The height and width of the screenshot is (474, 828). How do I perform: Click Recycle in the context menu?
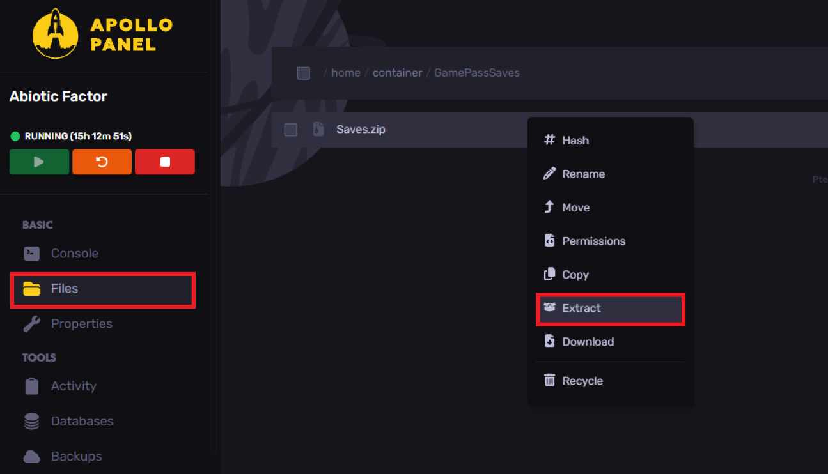[582, 381]
